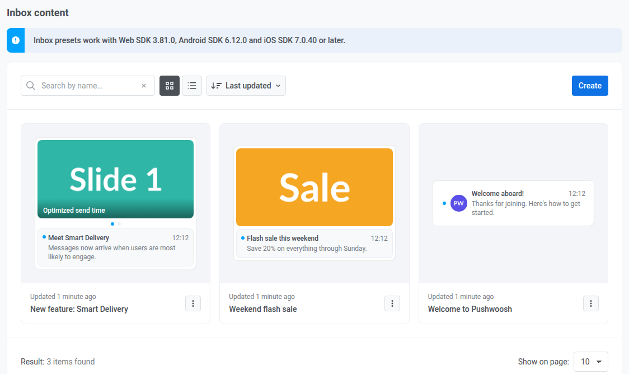This screenshot has width=629, height=374.
Task: Open the Weekend flash sale title
Action: click(263, 309)
